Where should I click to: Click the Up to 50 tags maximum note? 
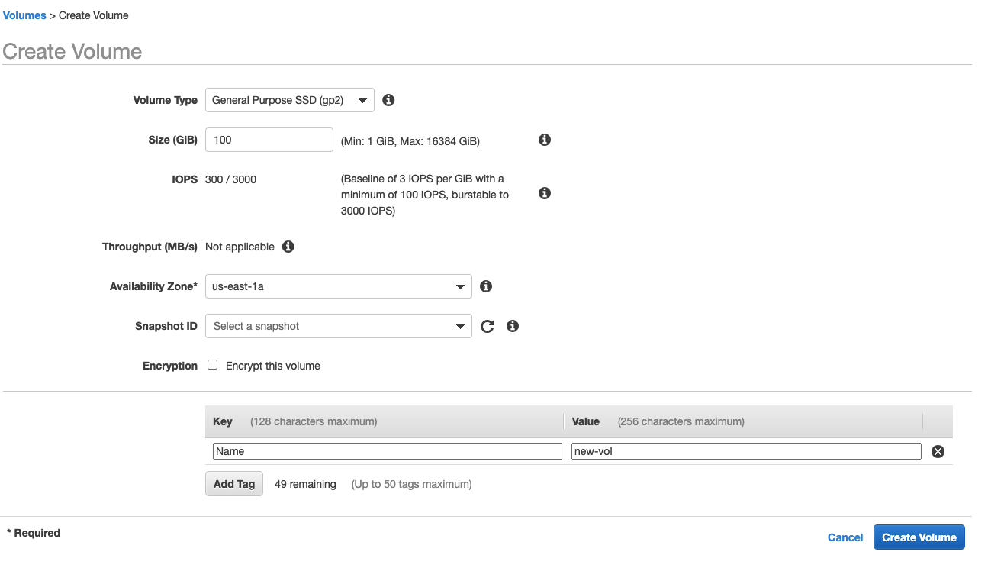pyautogui.click(x=411, y=484)
